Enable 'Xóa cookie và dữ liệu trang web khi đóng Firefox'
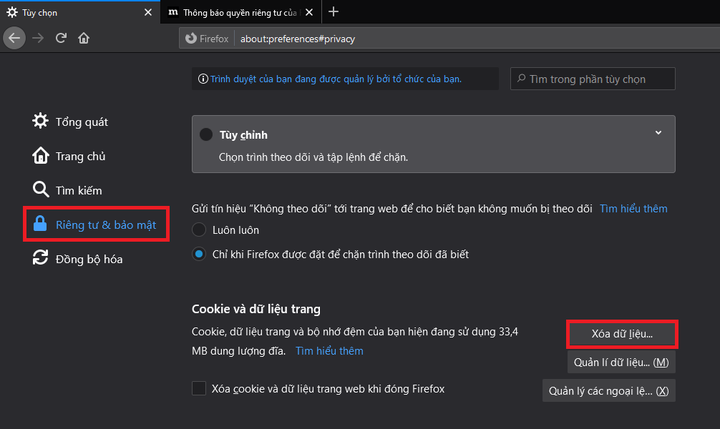This screenshot has height=429, width=720. tap(198, 389)
